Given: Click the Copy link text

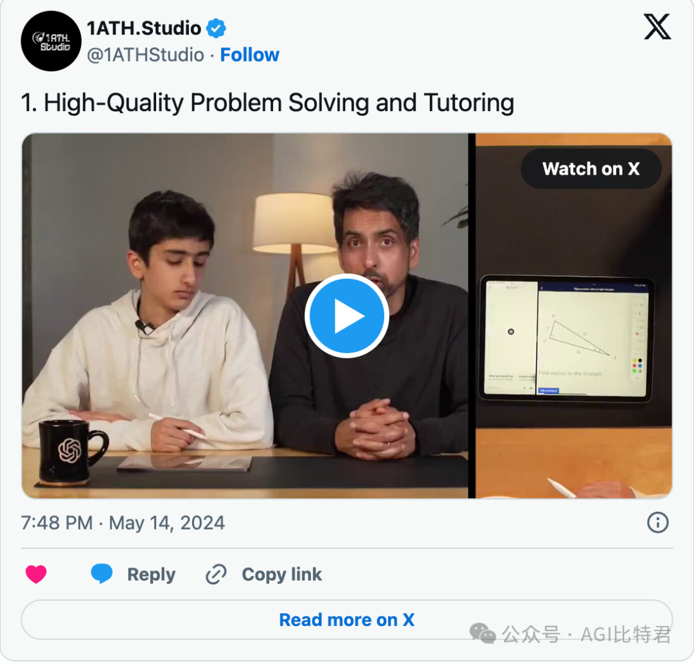Looking at the screenshot, I should pos(281,574).
